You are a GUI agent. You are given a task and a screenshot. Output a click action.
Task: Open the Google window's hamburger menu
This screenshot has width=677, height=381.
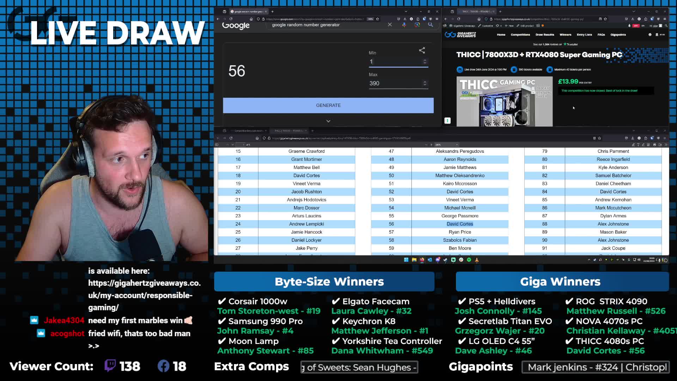click(x=437, y=19)
